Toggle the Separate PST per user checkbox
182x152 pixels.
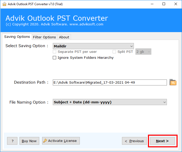point(54,52)
